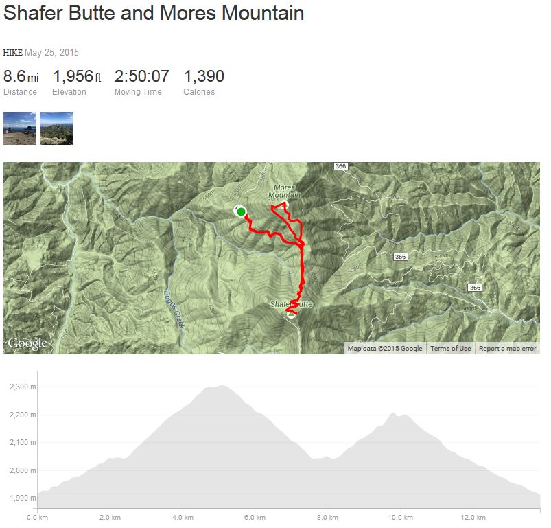Click the 2:50:07 Moving Time stat
This screenshot has width=551, height=528.
click(x=141, y=76)
